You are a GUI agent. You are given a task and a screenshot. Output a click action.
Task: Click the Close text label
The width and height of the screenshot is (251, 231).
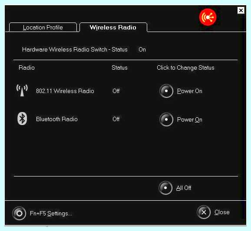point(222,212)
